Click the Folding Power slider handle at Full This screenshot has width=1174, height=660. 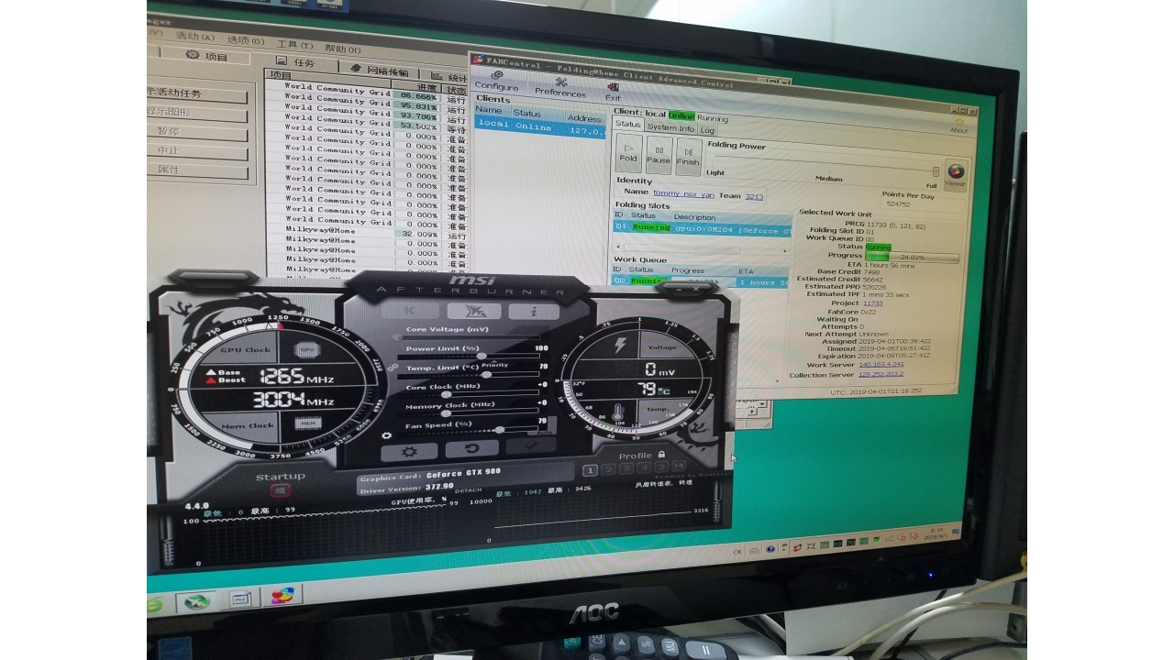pyautogui.click(x=936, y=171)
